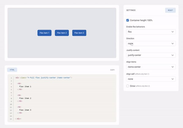This screenshot has height=128, width=183.
Task: Open the Justify content dropdown
Action: [151, 55]
